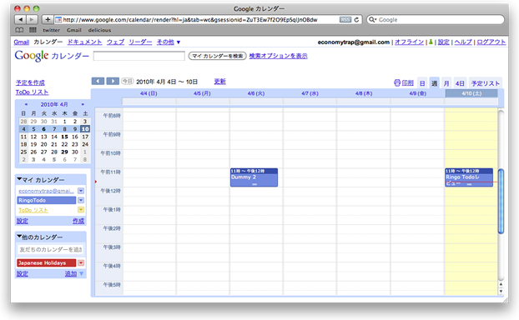Switch to 予定リスト agenda tab
The width and height of the screenshot is (519, 320).
point(486,83)
